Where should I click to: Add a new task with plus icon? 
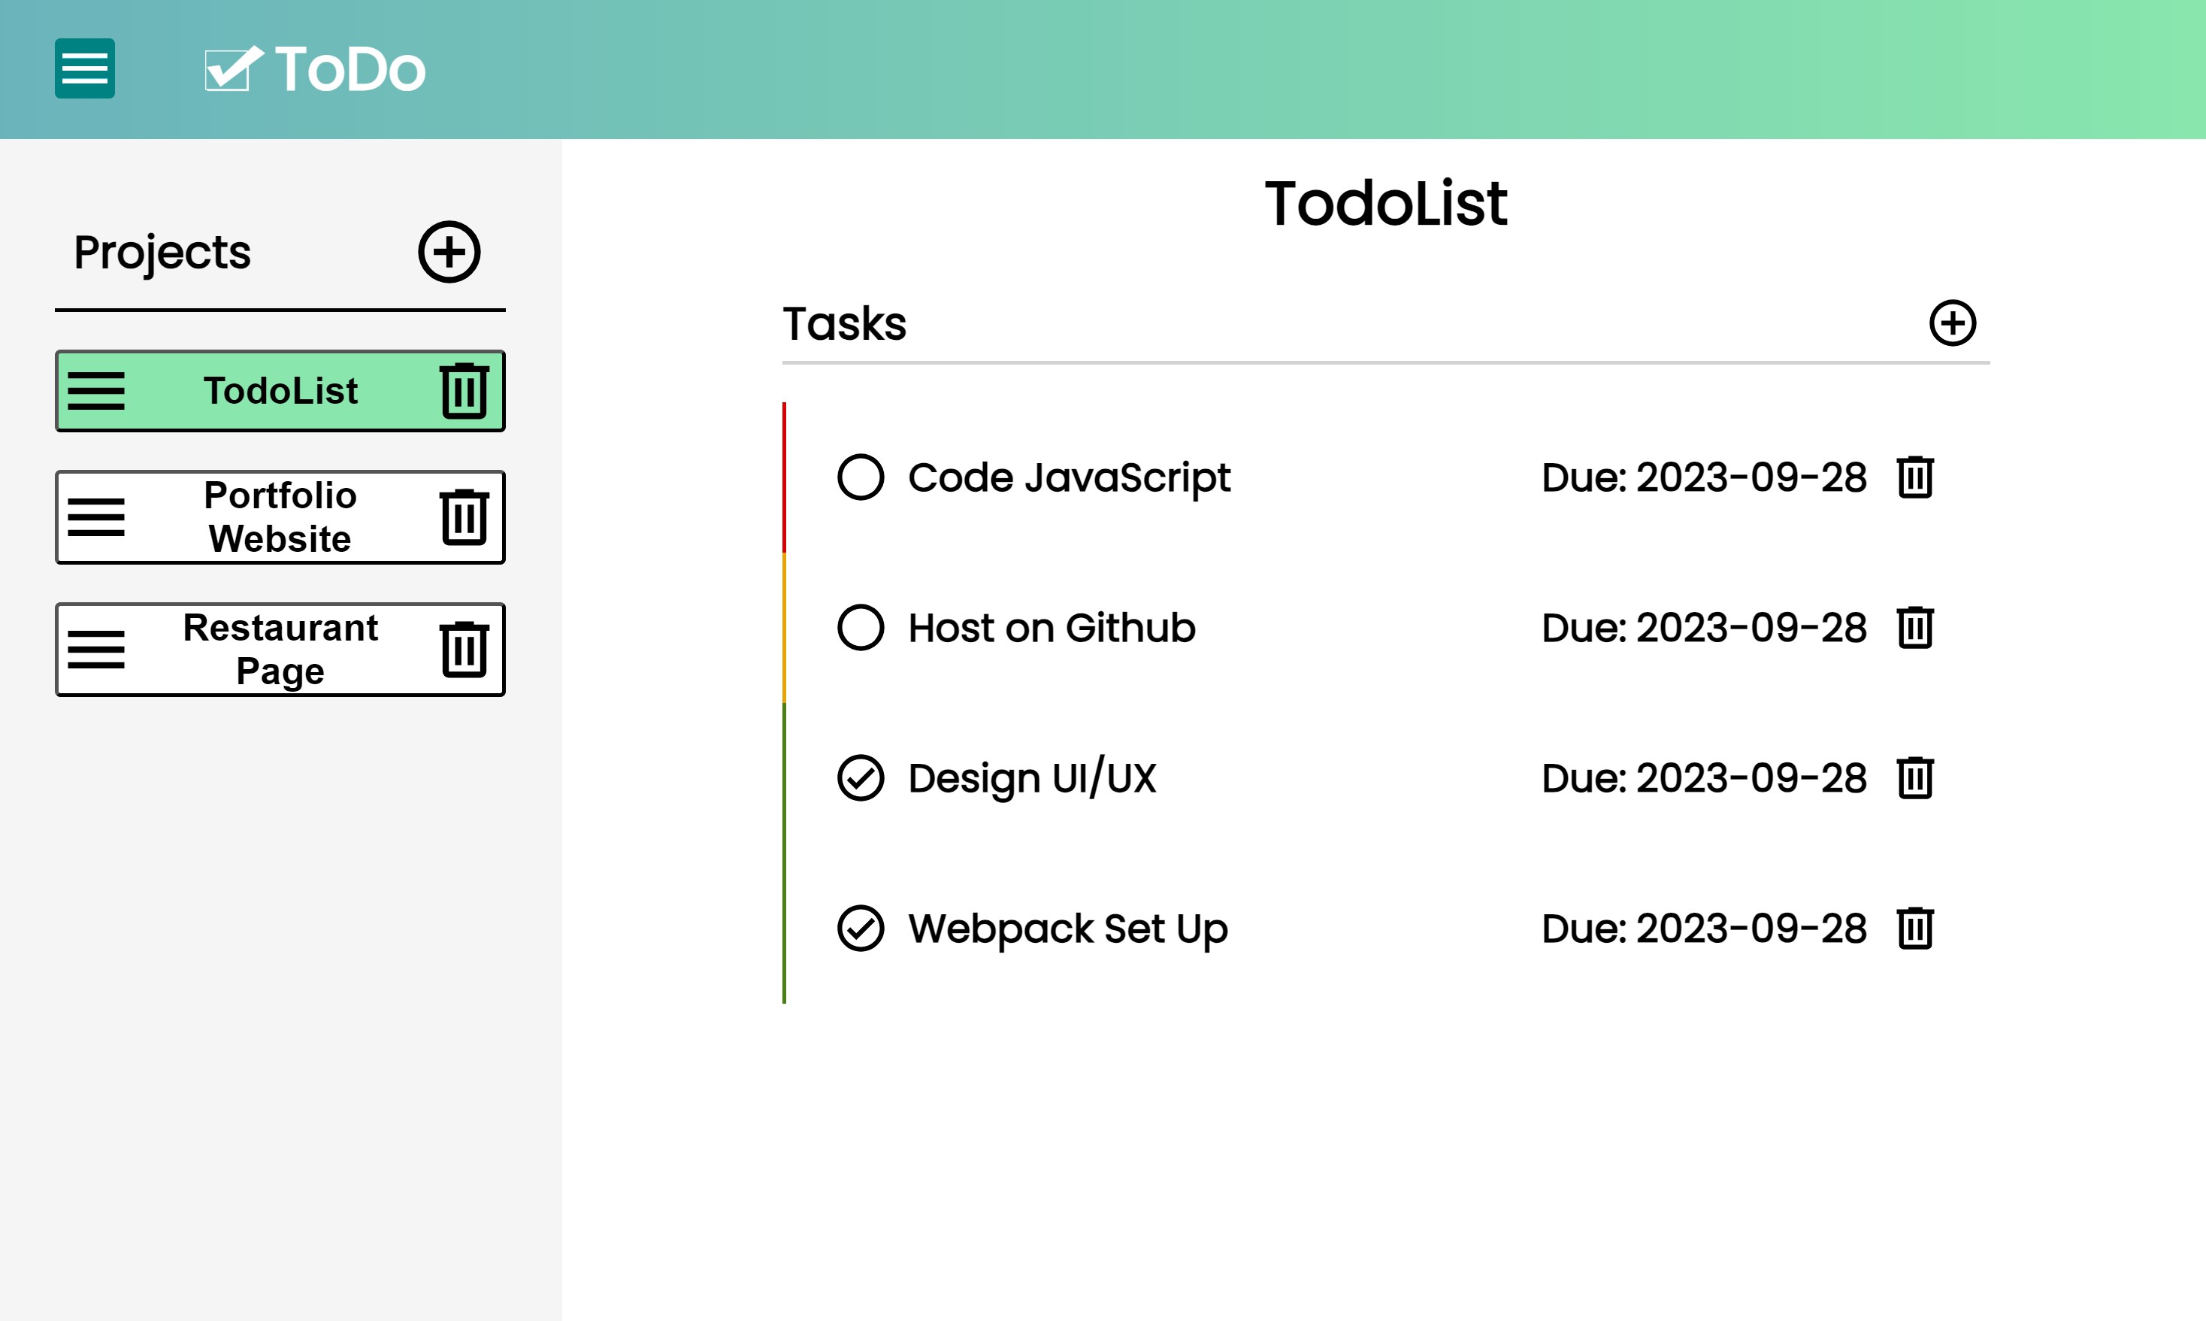pyautogui.click(x=1953, y=323)
